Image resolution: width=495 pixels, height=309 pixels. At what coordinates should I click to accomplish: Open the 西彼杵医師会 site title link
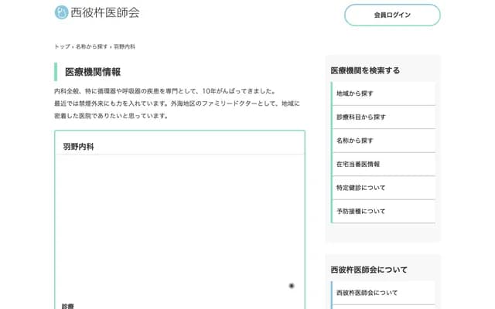pos(105,12)
